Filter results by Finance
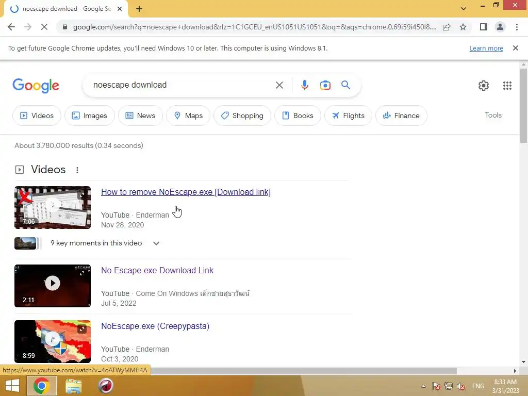Viewport: 528px width, 396px height. click(x=401, y=115)
